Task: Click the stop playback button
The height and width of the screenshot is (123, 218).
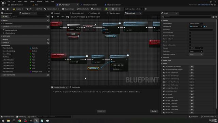Action: [113, 9]
